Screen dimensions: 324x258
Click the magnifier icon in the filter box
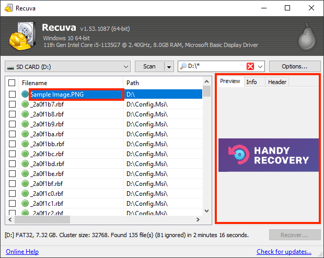coord(183,66)
